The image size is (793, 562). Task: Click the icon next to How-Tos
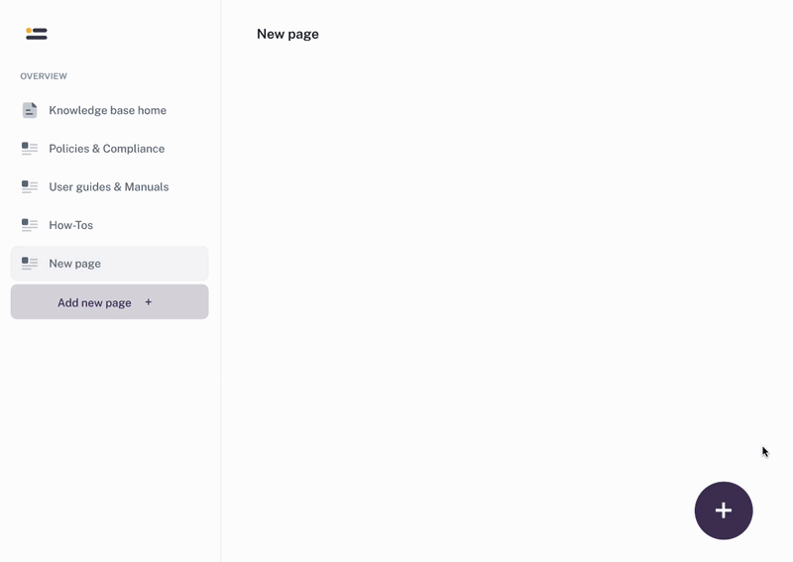tap(30, 225)
